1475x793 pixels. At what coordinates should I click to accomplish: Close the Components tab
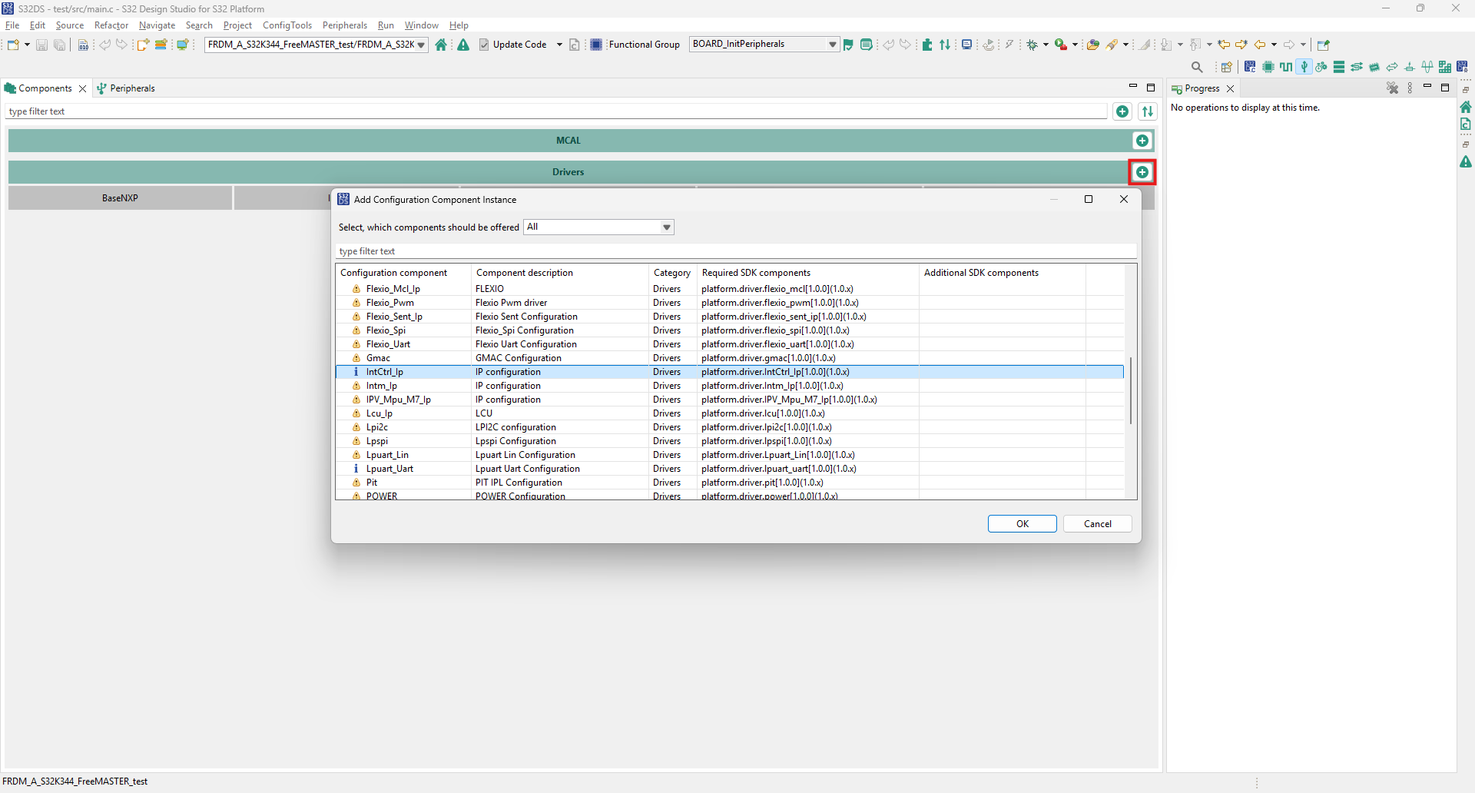(x=83, y=88)
